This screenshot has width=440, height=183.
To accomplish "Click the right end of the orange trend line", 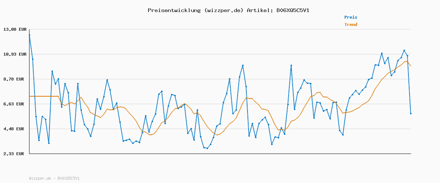I will point(411,66).
